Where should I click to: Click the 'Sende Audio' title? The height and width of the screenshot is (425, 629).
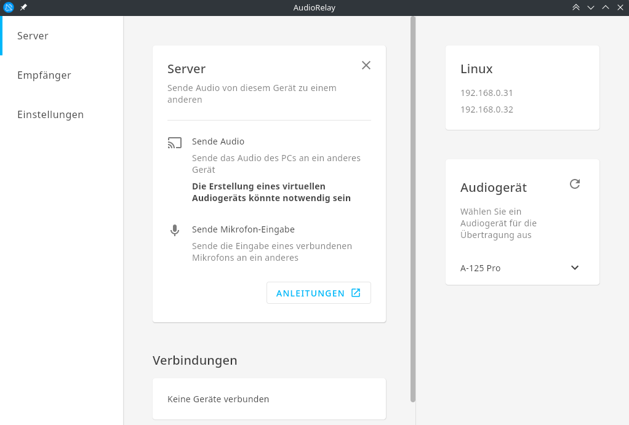[x=218, y=141]
